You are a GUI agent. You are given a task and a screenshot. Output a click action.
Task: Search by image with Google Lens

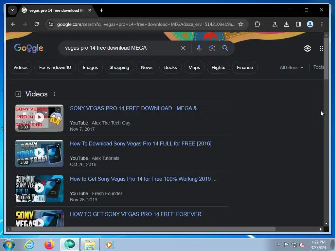tap(212, 48)
